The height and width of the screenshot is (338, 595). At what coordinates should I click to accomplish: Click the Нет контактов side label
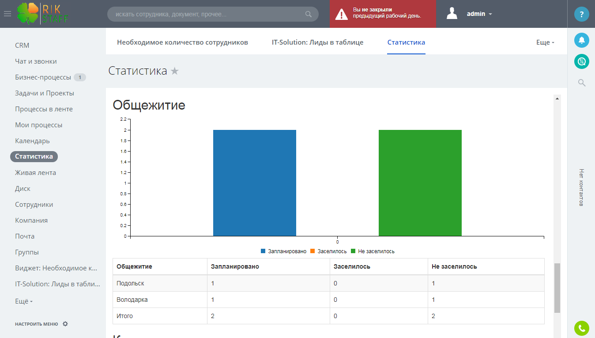tap(581, 187)
